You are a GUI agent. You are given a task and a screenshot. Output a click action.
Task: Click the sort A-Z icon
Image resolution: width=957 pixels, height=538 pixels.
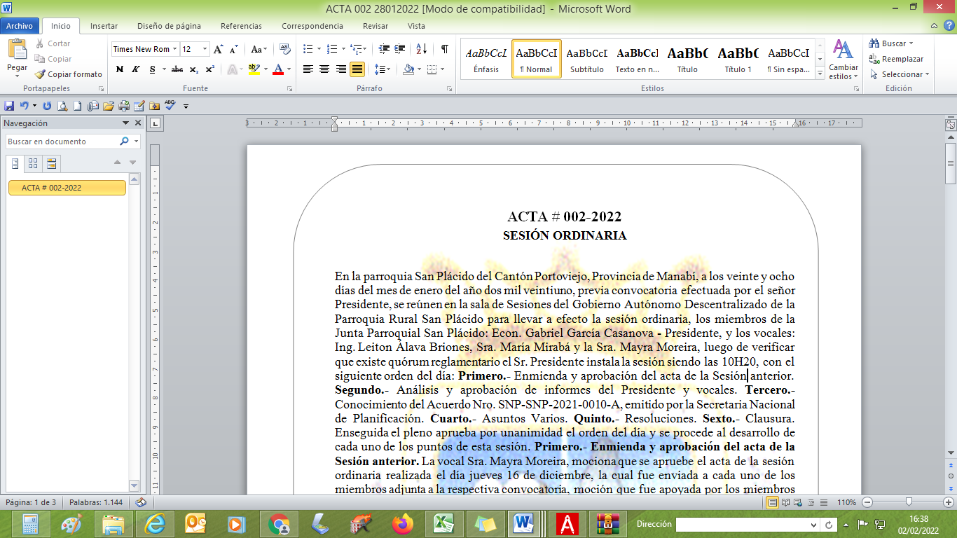point(421,49)
